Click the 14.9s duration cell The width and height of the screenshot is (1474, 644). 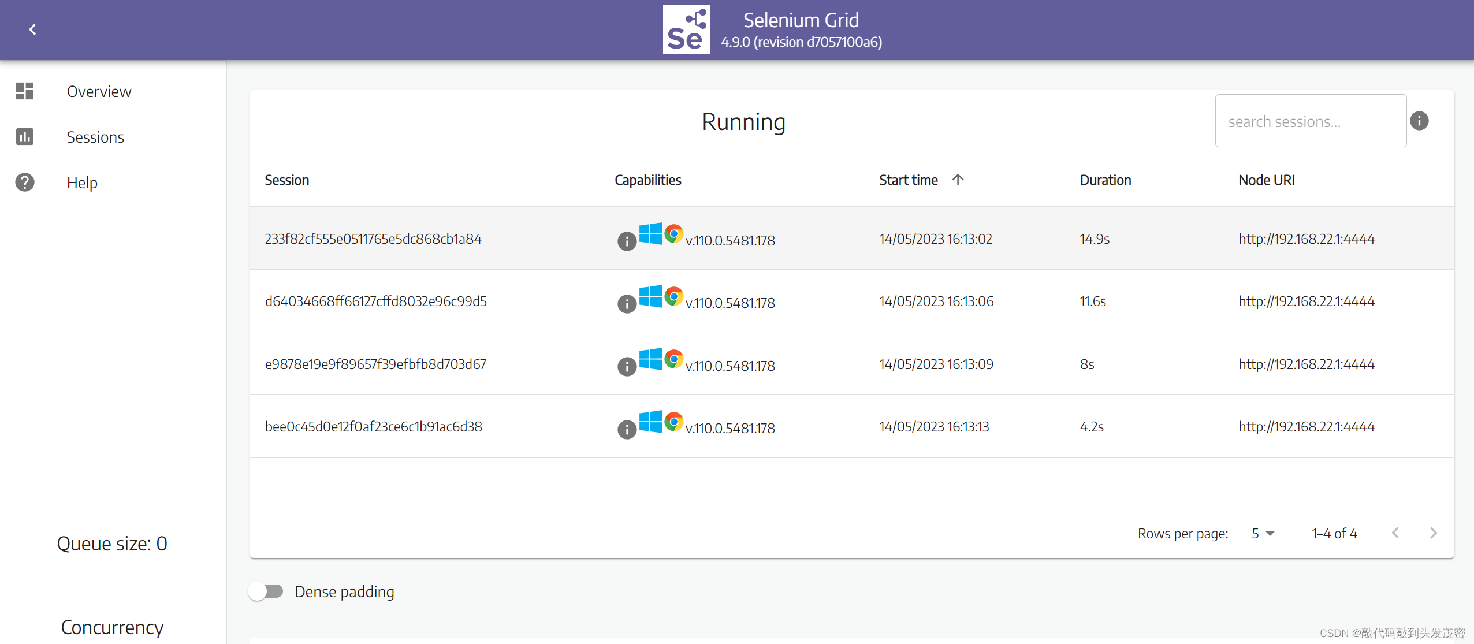1095,239
